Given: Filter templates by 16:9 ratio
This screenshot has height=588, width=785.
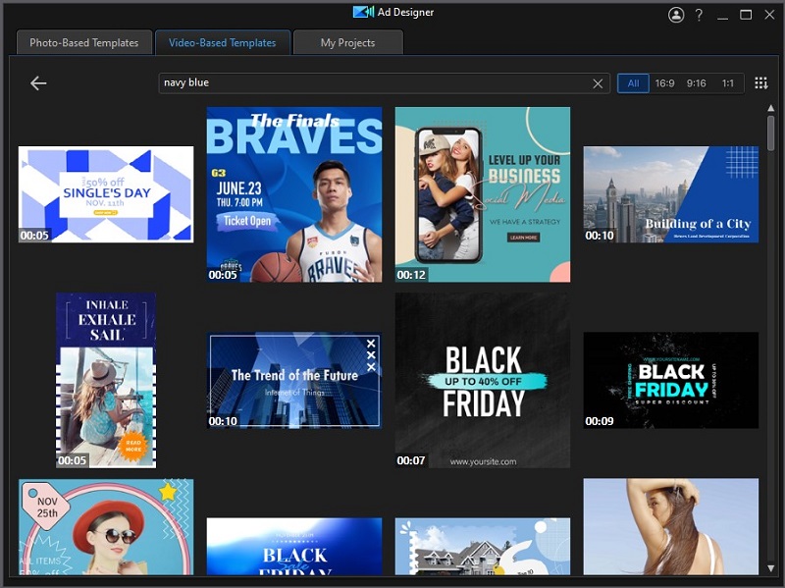Looking at the screenshot, I should [x=665, y=83].
